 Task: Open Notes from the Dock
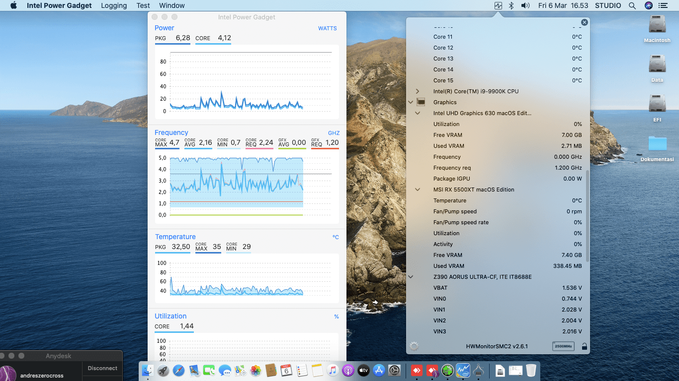pyautogui.click(x=317, y=370)
